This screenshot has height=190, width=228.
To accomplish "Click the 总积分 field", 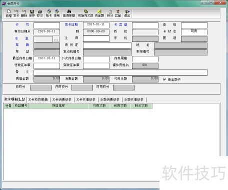I will [41, 88].
